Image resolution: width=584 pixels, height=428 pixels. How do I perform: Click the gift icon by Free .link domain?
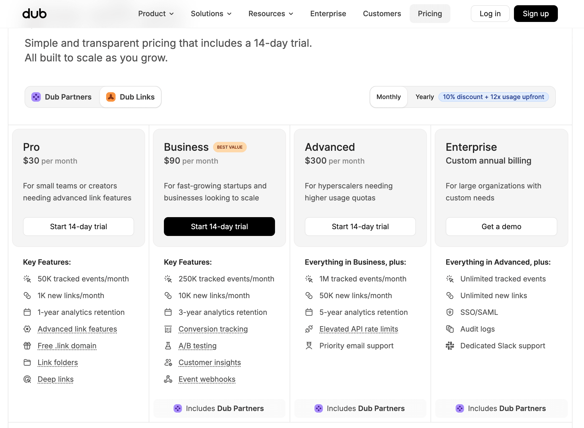point(27,346)
